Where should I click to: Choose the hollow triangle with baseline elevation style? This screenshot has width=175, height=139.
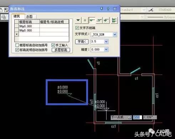pos(92,20)
